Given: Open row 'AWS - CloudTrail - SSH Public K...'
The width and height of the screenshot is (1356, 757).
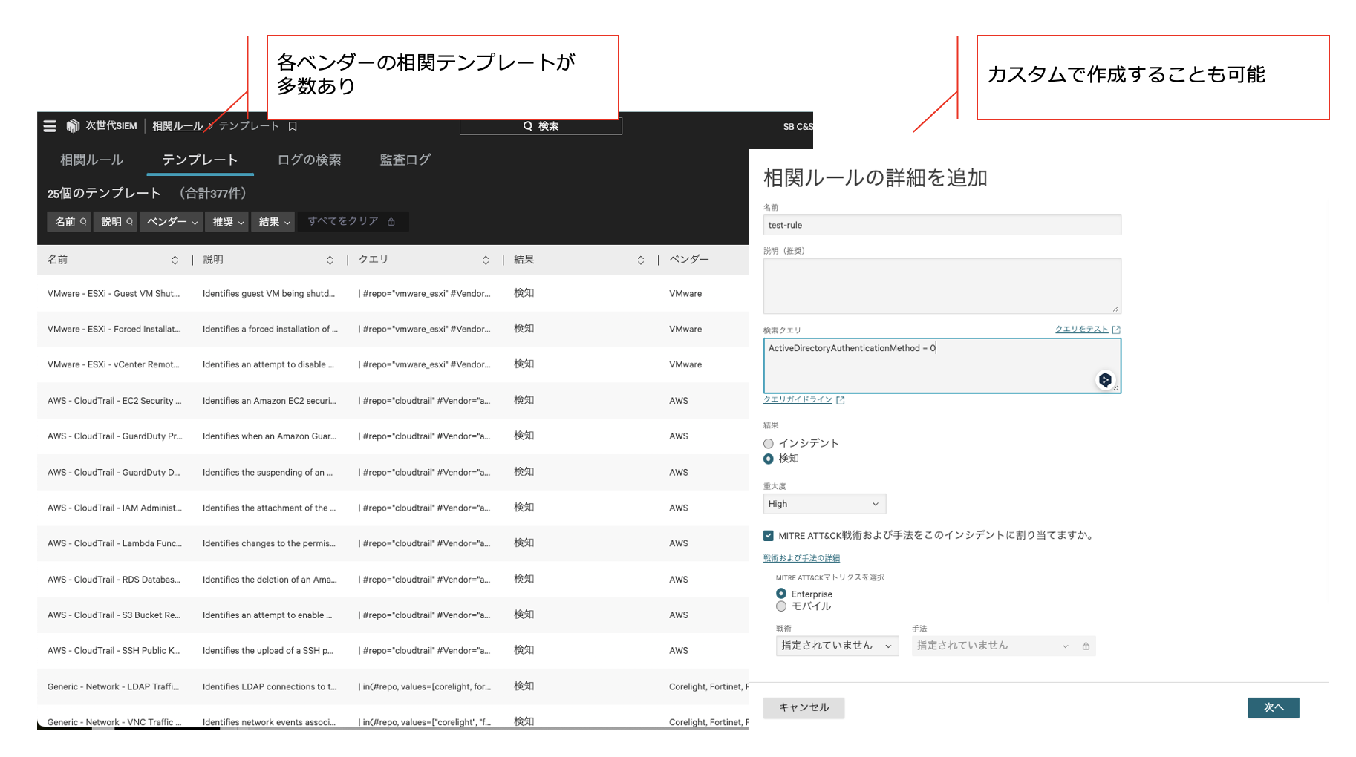Looking at the screenshot, I should [x=393, y=651].
